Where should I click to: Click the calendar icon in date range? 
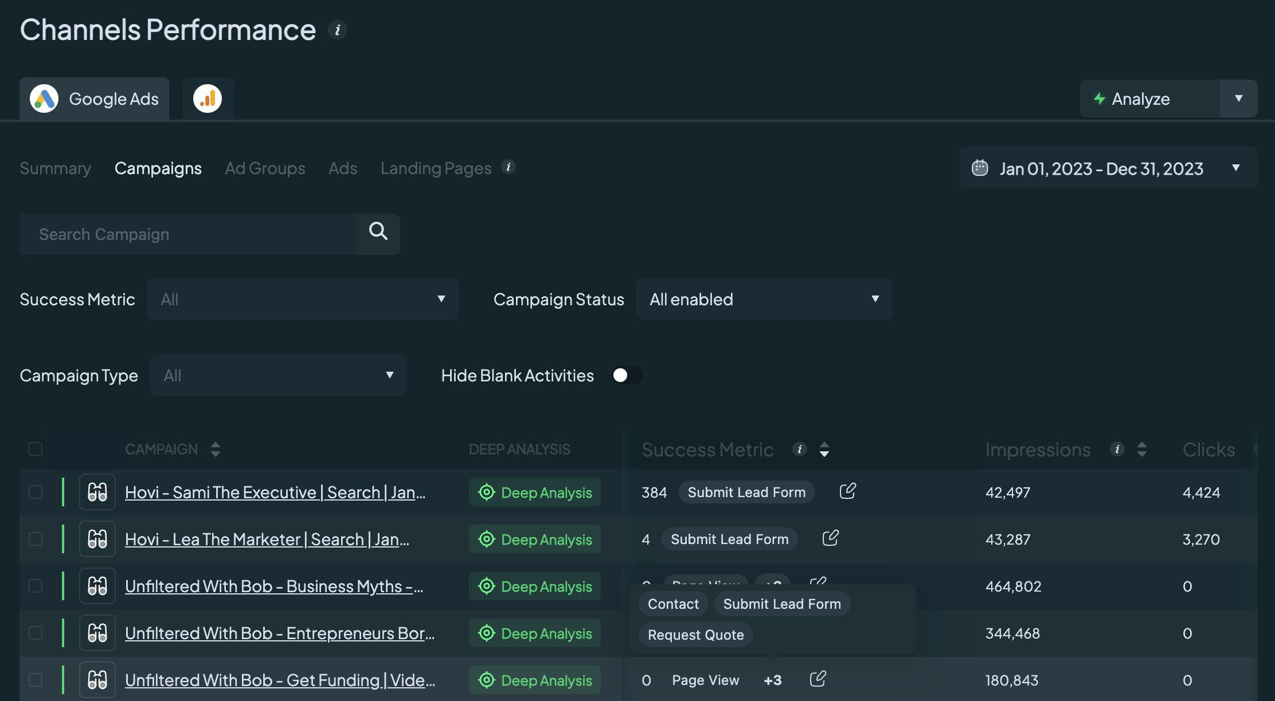[x=980, y=168]
